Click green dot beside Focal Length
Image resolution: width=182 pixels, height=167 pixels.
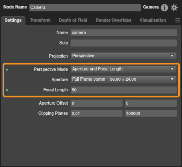pyautogui.click(x=7, y=90)
